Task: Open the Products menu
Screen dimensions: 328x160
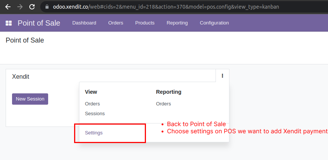Action: [x=145, y=23]
